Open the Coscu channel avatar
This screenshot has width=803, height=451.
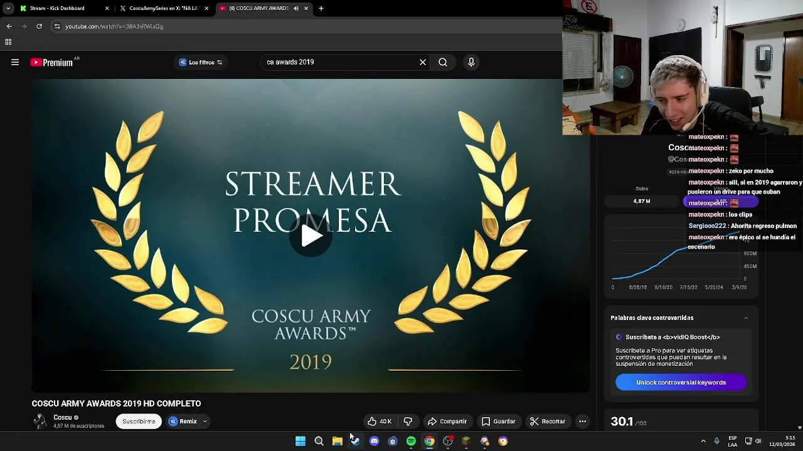point(40,422)
